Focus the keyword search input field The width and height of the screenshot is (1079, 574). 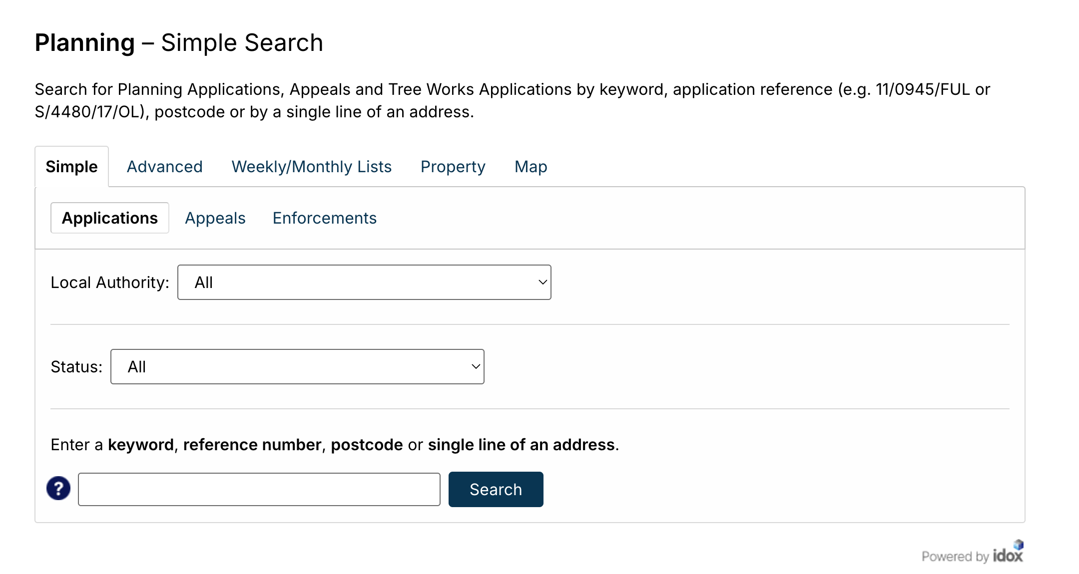pos(259,489)
